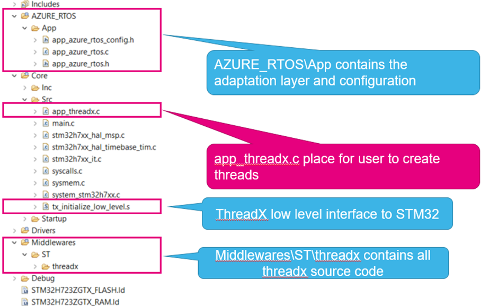
Task: Select the "app_azure_rtos.c" file name
Action: coord(81,52)
